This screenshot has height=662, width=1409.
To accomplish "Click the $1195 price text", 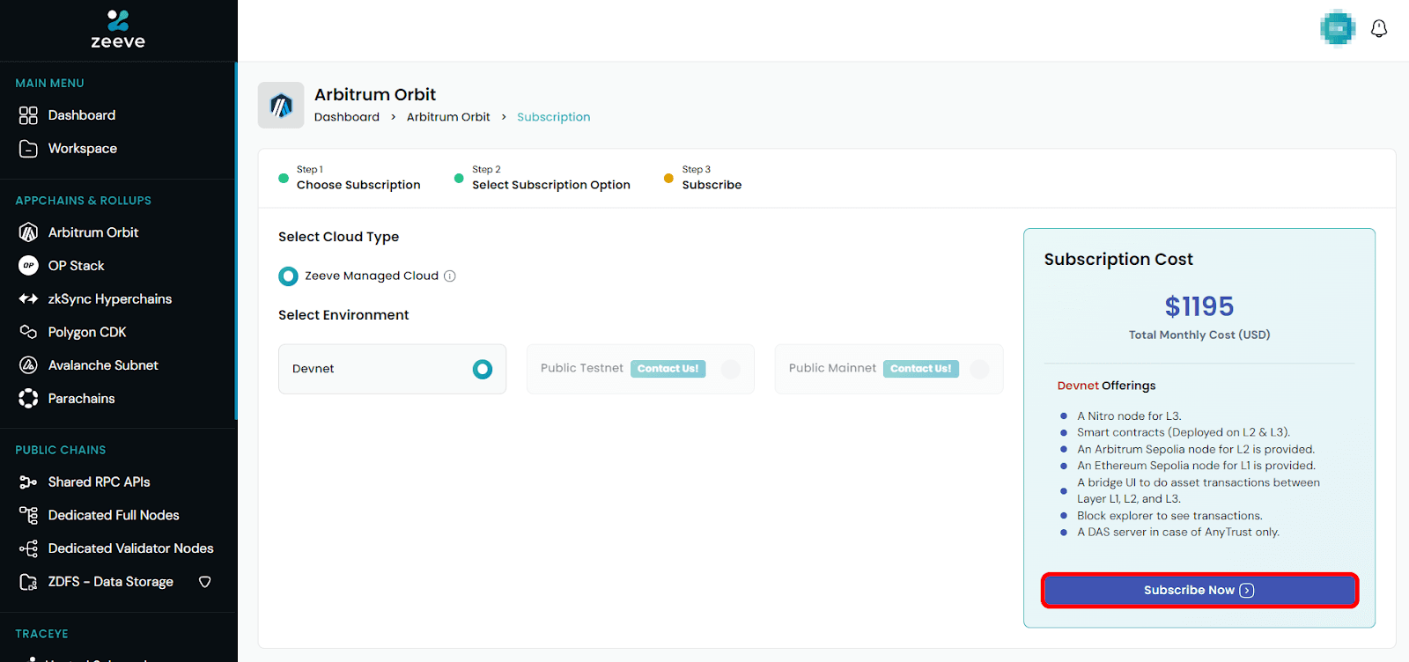I will tap(1199, 306).
